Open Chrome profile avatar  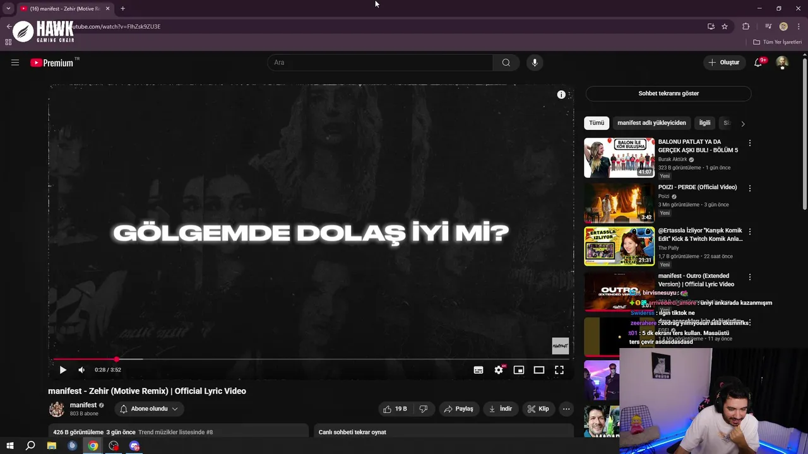(x=783, y=26)
